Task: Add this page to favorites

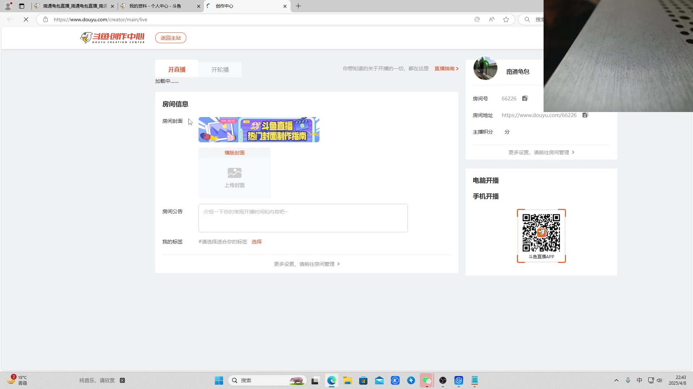Action: click(x=506, y=19)
